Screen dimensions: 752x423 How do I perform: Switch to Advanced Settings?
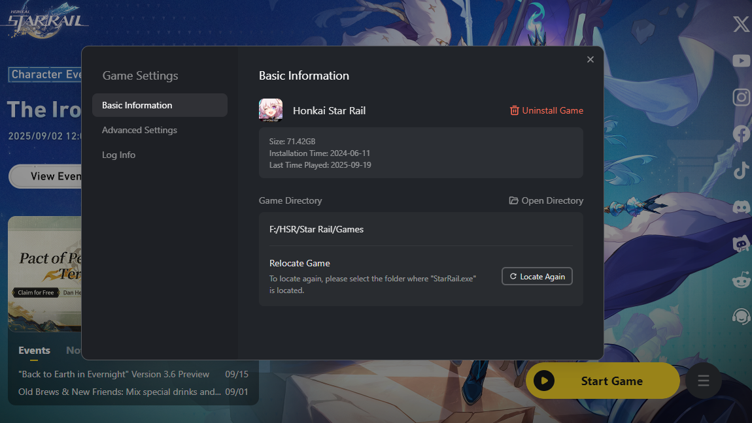pyautogui.click(x=139, y=130)
